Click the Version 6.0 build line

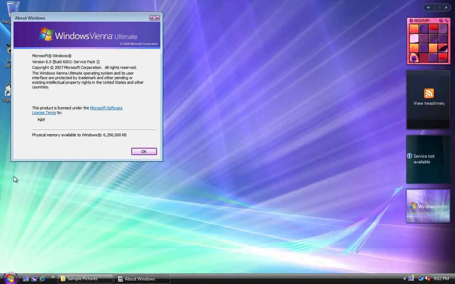coord(66,62)
